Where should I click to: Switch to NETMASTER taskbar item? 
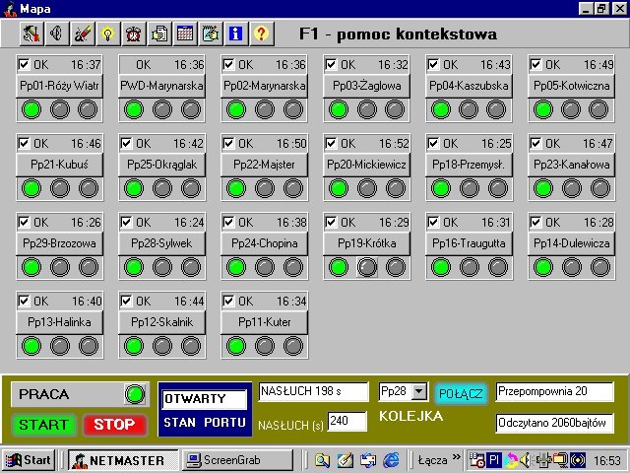[x=123, y=460]
